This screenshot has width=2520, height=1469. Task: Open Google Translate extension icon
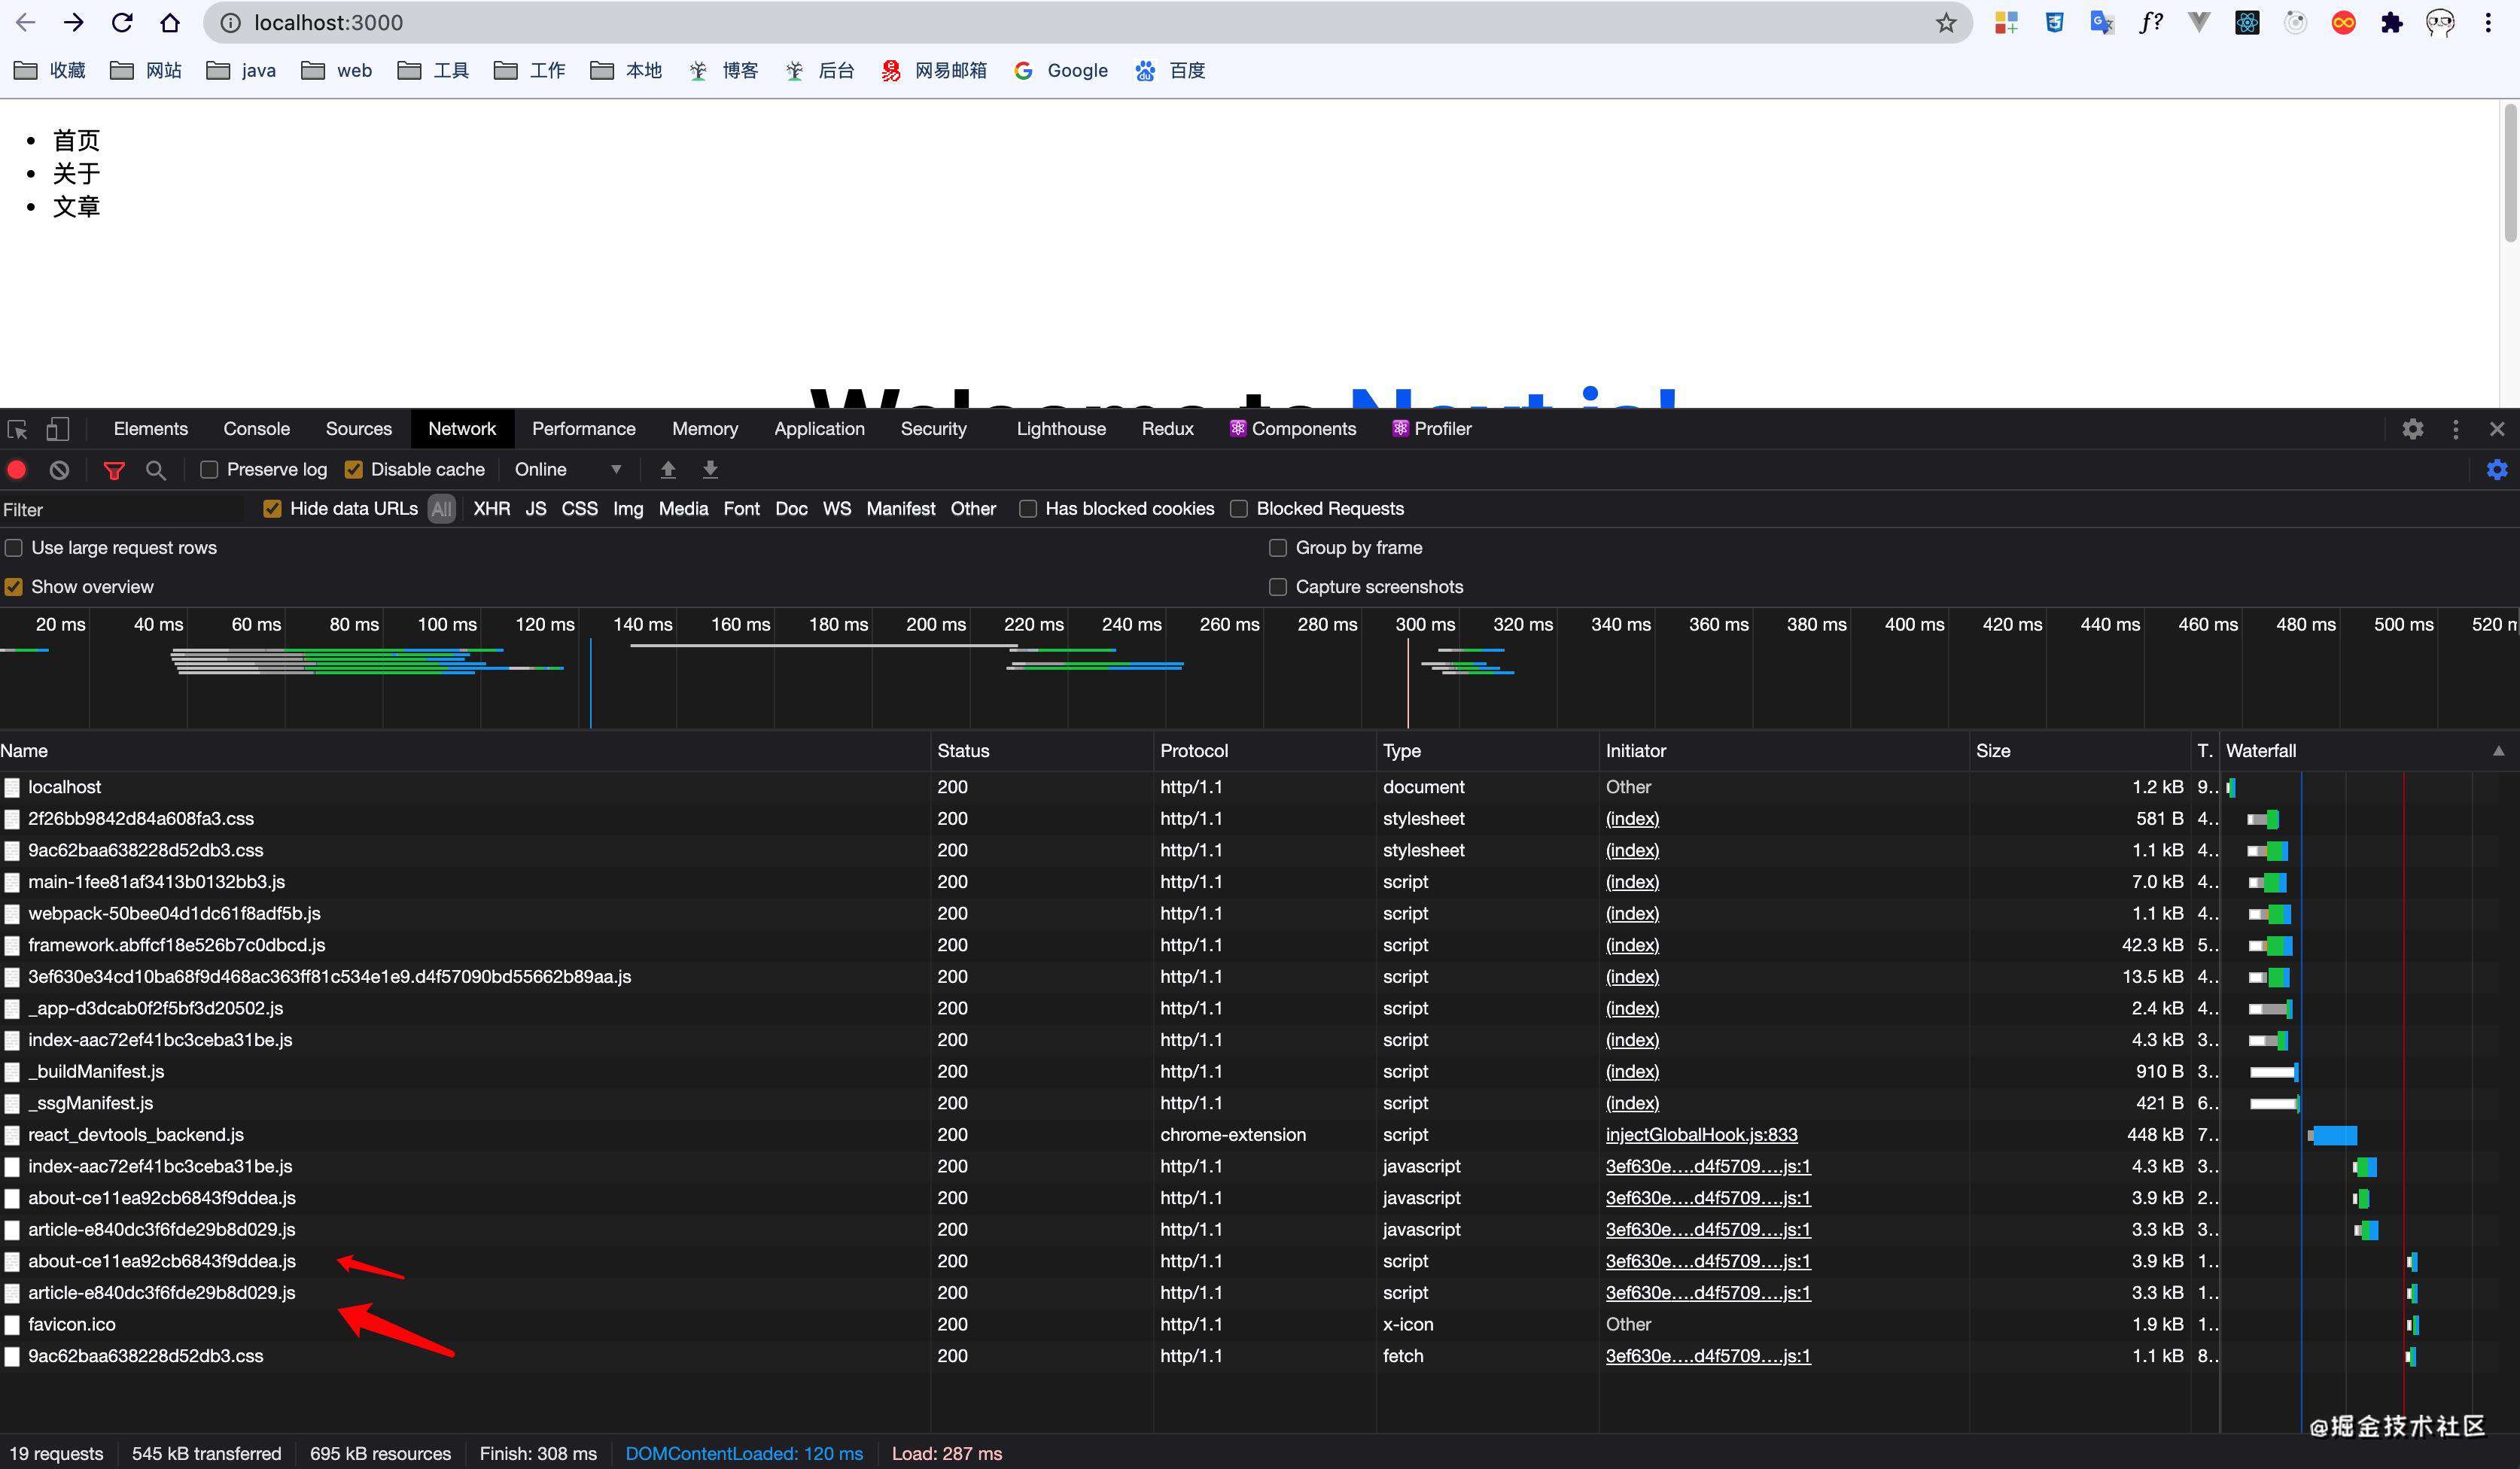[2102, 22]
